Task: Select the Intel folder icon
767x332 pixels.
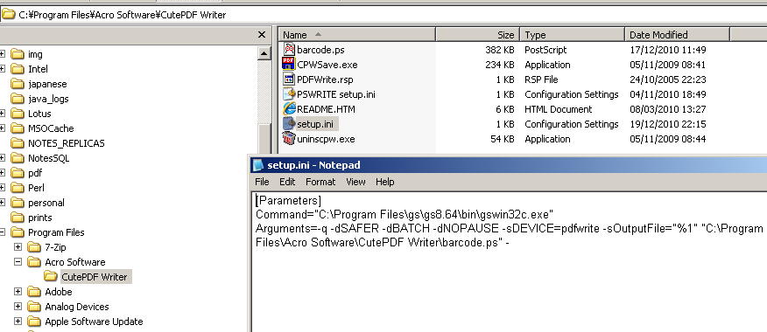Action: (18, 69)
